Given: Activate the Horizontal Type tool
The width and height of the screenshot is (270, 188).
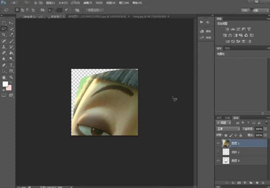Looking at the screenshot, I should pyautogui.click(x=11, y=65).
